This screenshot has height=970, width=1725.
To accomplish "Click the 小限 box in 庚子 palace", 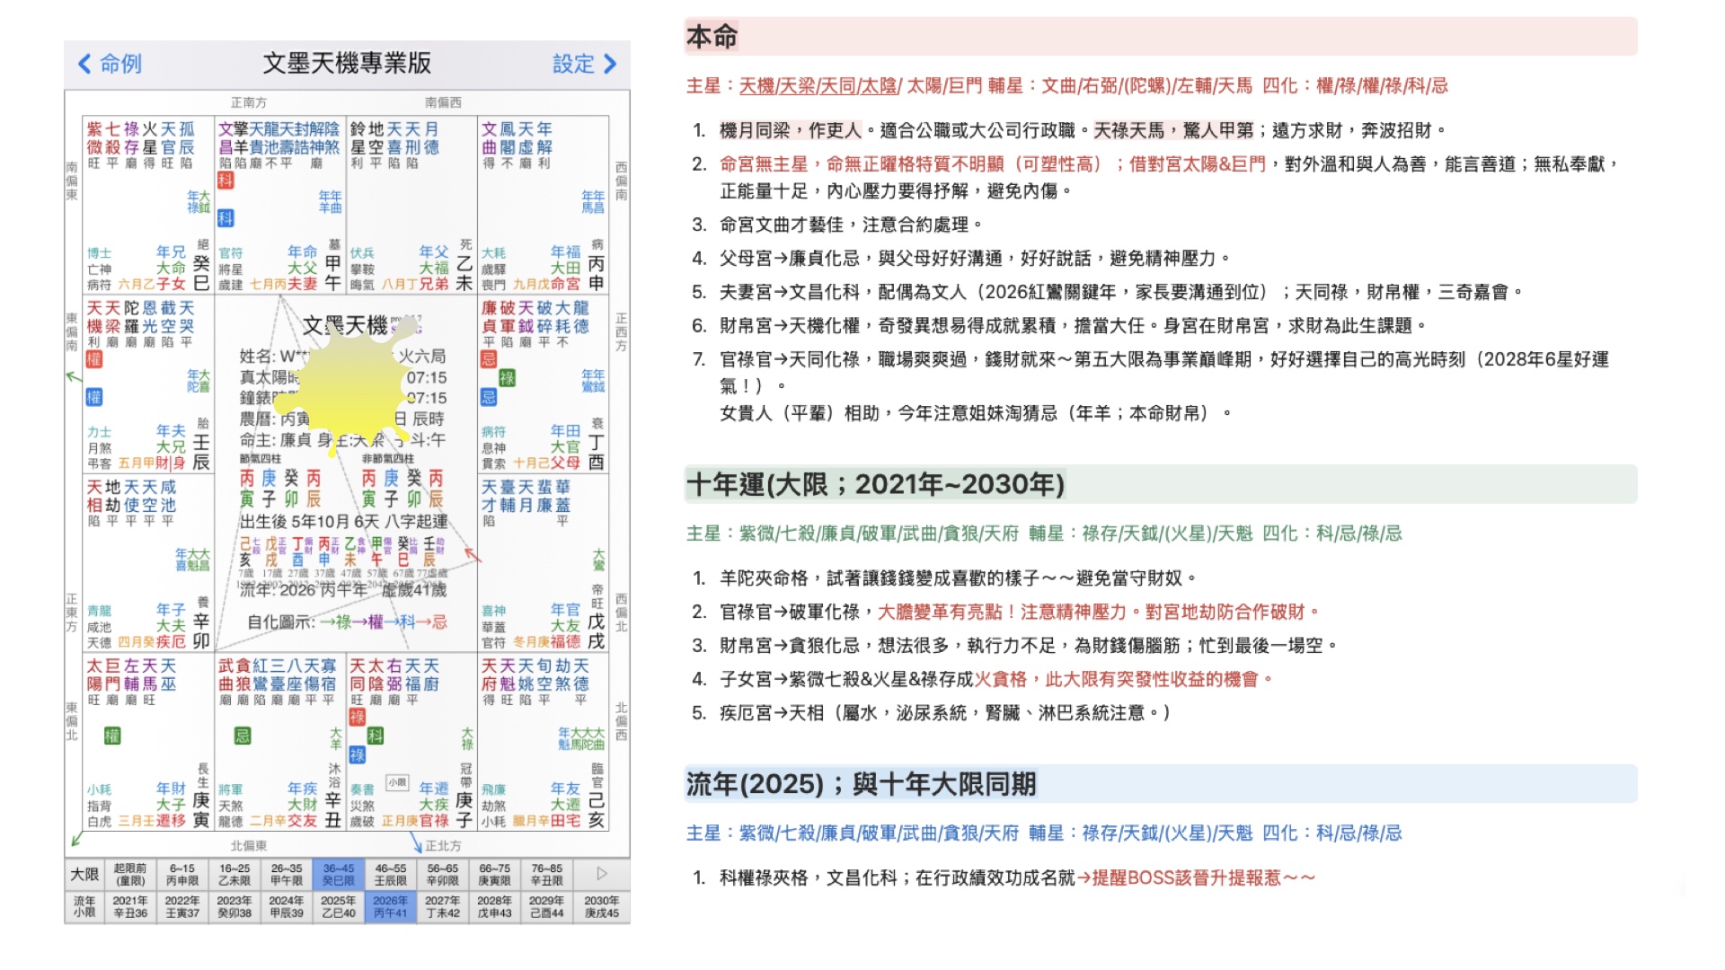I will click(398, 782).
